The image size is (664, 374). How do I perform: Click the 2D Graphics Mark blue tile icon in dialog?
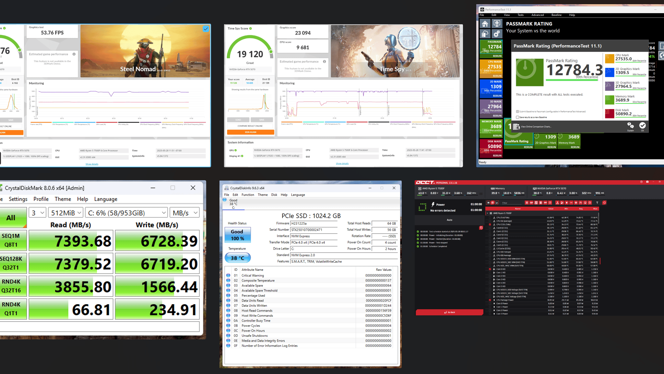click(x=610, y=72)
